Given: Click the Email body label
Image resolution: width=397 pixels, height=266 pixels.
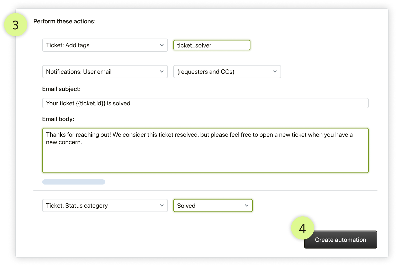Looking at the screenshot, I should (58, 119).
